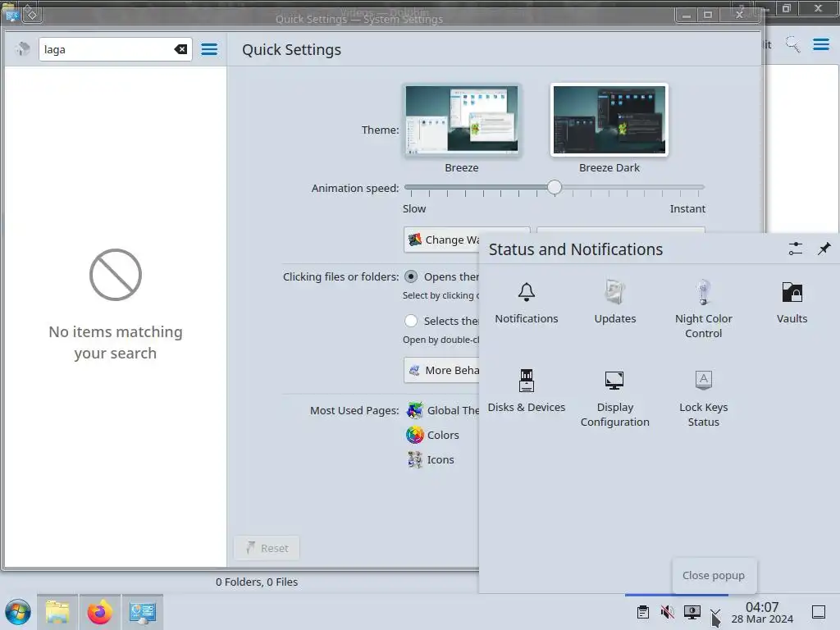
Task: Click the muted volume tray icon
Action: click(668, 612)
